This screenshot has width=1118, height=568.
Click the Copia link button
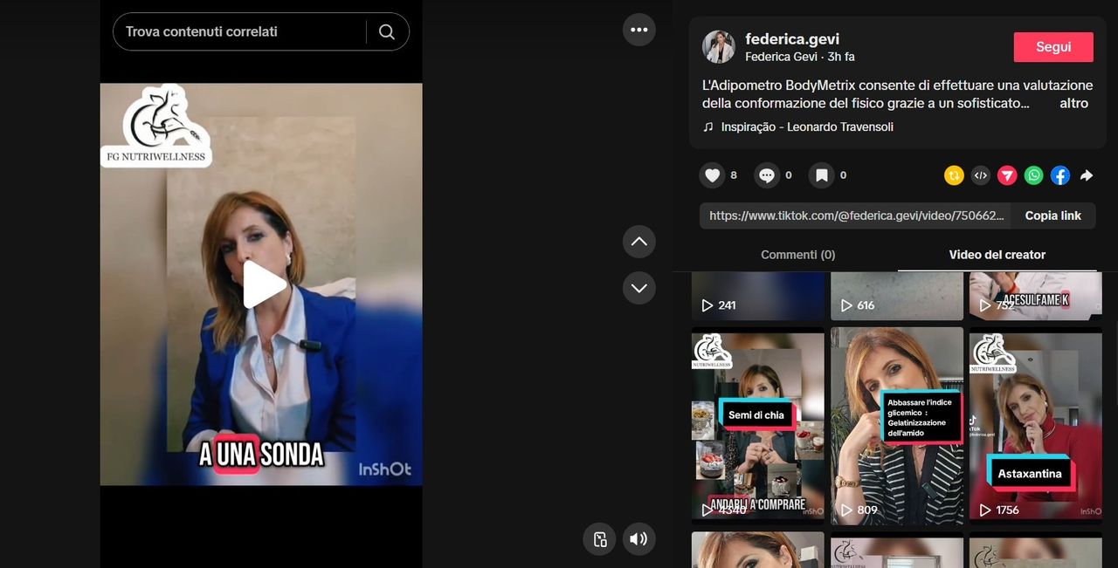point(1052,216)
